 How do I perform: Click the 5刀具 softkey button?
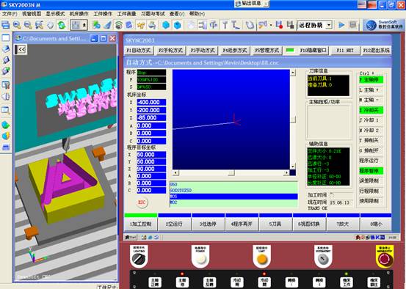coord(275,224)
